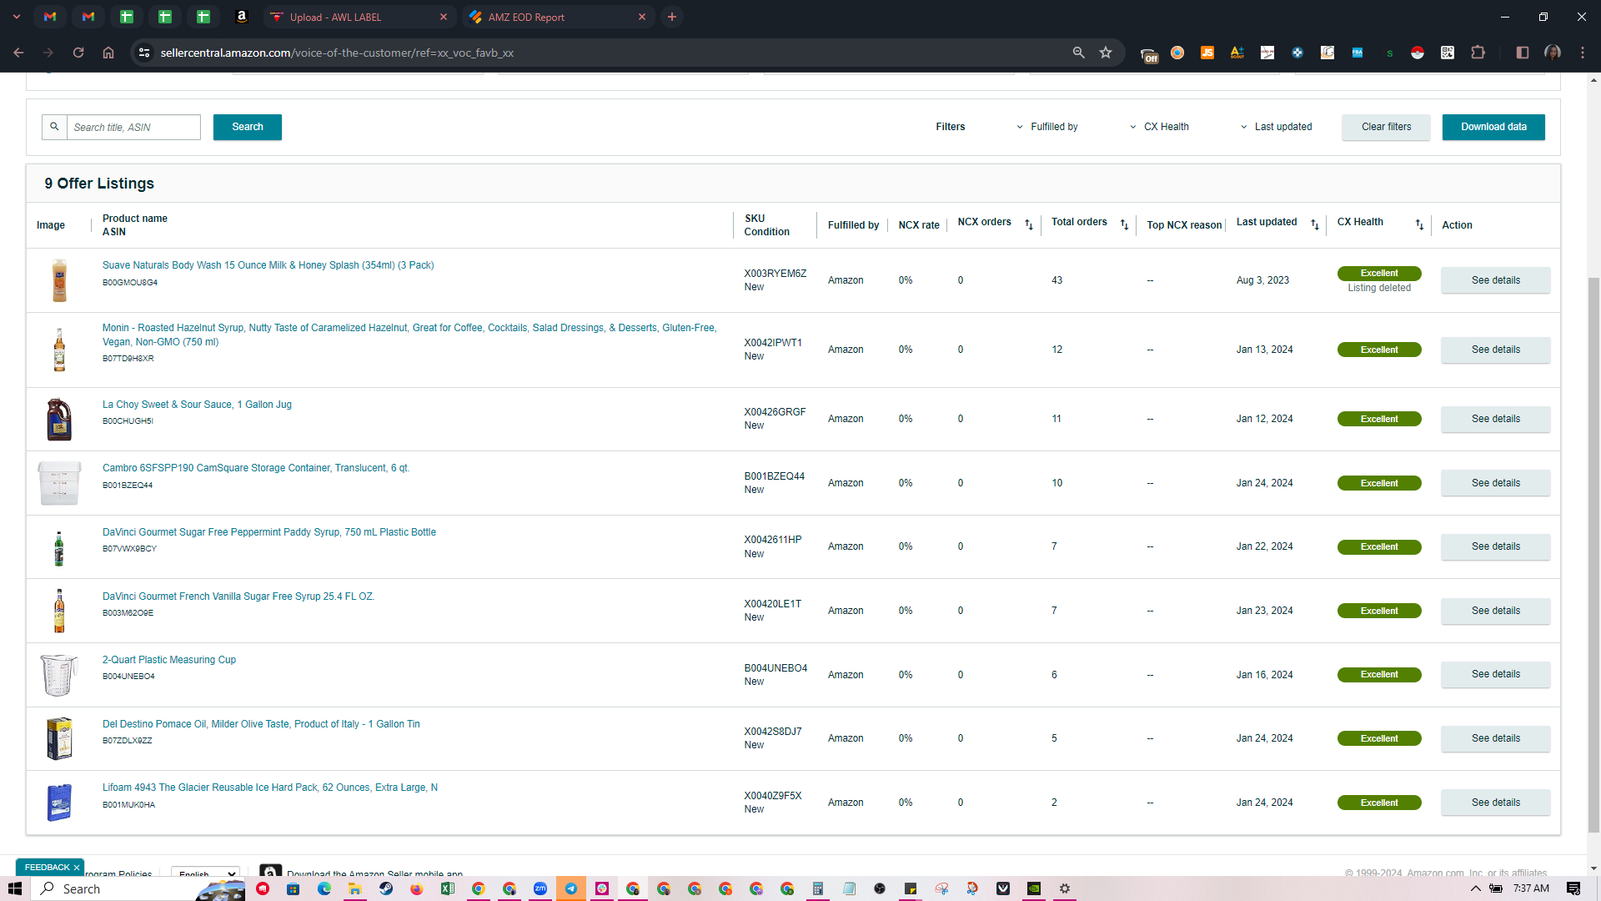Expand the Last updated filter dropdown

click(1276, 127)
